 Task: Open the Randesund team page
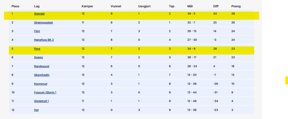[42, 66]
